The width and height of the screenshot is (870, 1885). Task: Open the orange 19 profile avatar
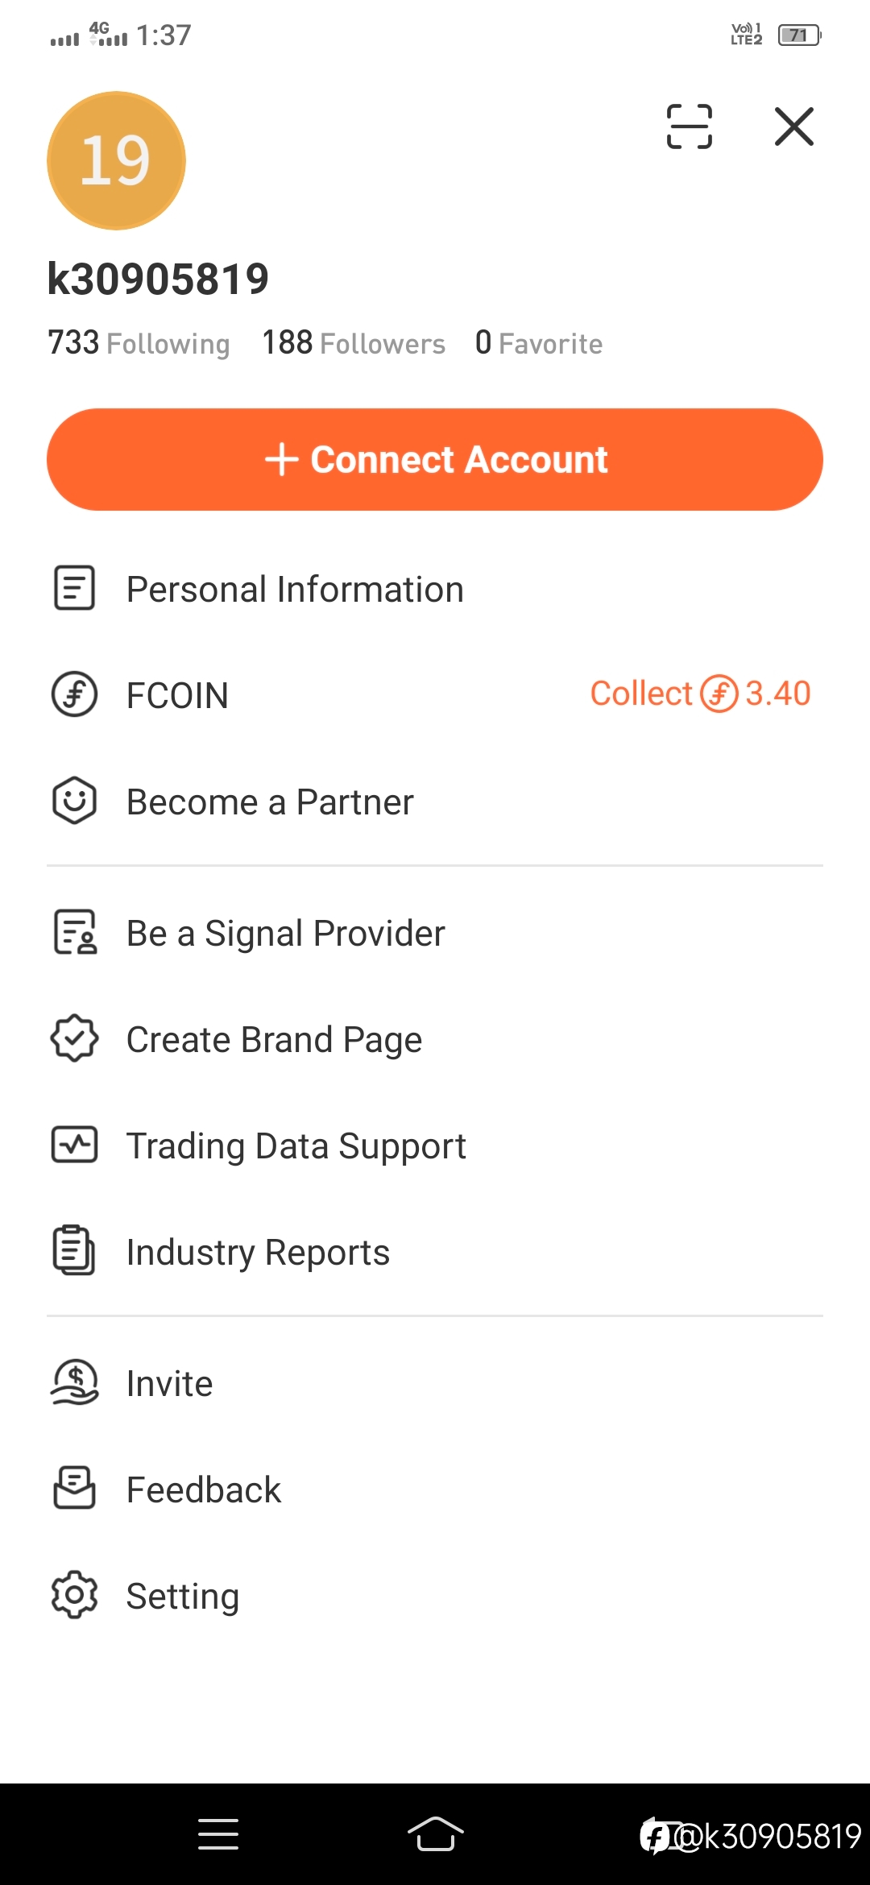coord(117,160)
